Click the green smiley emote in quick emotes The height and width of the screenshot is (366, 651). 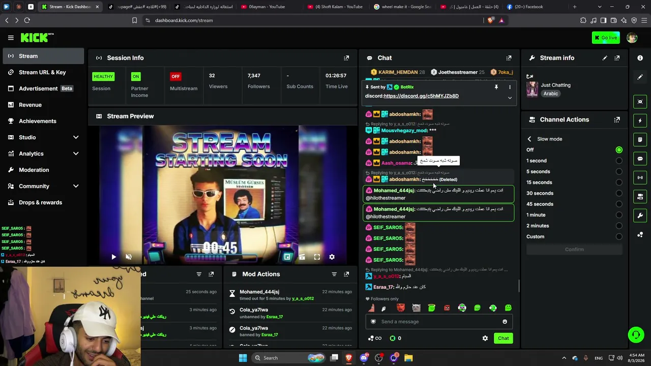coord(508,308)
